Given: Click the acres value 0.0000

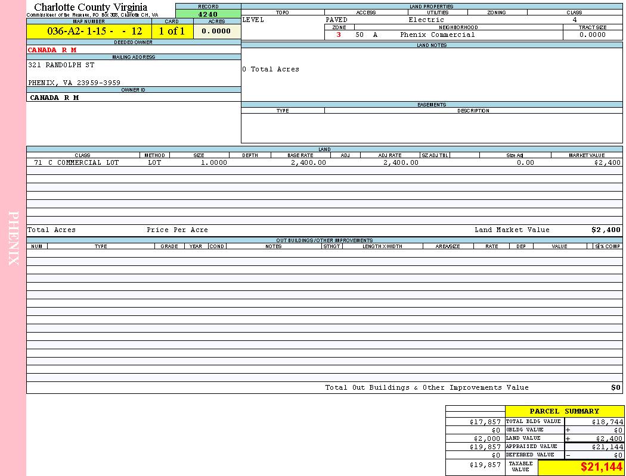Looking at the screenshot, I should [216, 32].
